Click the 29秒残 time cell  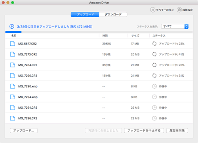click(x=107, y=44)
